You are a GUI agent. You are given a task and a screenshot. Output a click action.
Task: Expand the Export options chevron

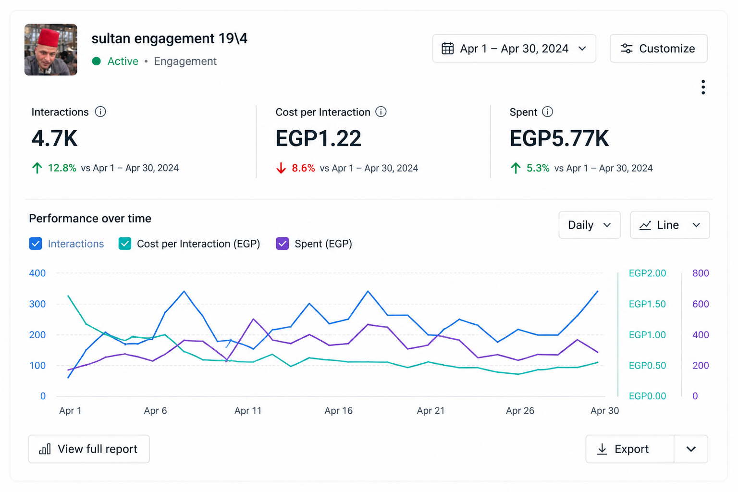(x=691, y=449)
